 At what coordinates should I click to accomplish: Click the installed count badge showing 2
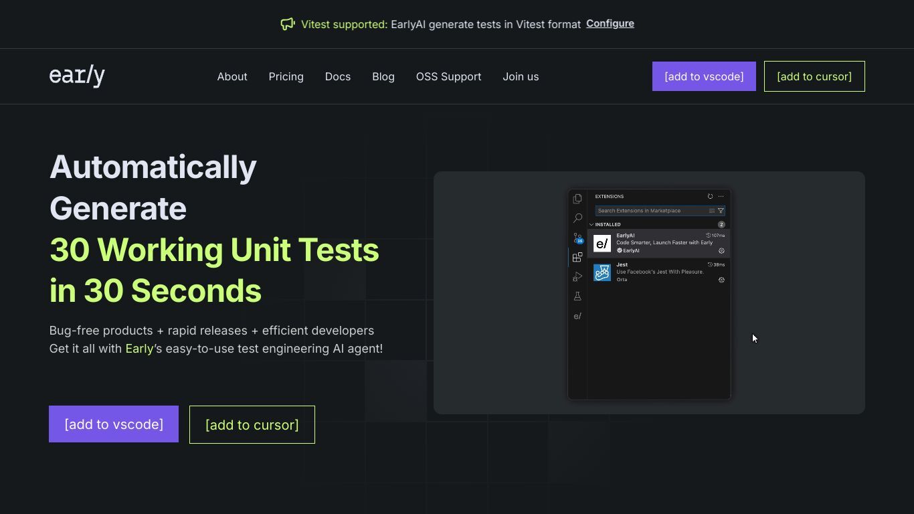721,225
